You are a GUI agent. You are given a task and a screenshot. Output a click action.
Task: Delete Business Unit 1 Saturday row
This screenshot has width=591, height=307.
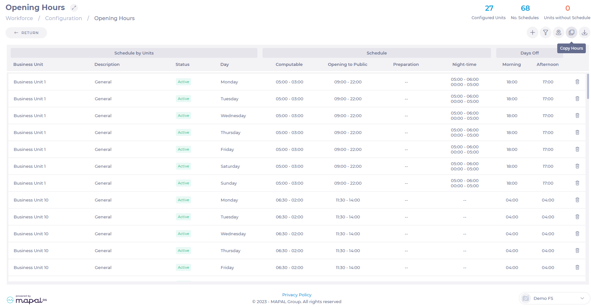click(577, 166)
